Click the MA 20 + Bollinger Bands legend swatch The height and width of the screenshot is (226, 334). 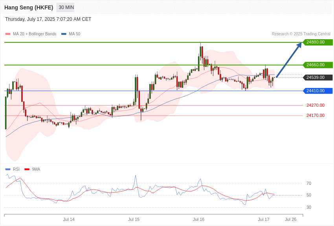8,34
